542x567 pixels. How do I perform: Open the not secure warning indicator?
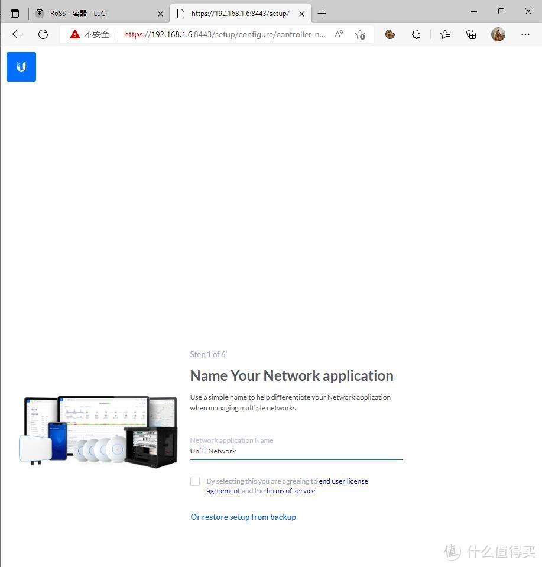click(x=90, y=34)
